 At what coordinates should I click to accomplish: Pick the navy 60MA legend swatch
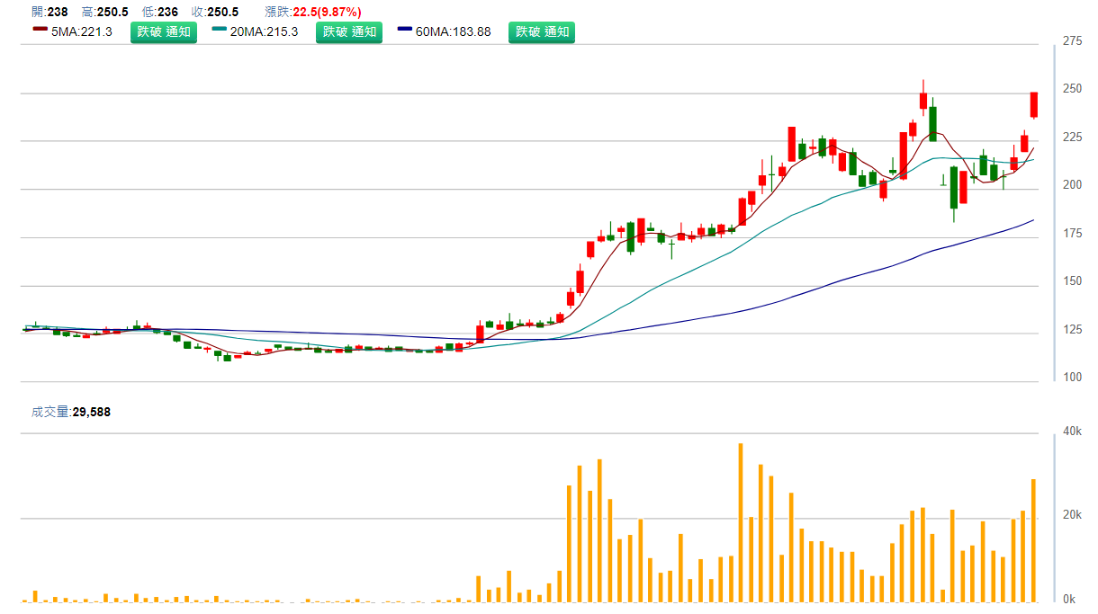click(x=404, y=31)
